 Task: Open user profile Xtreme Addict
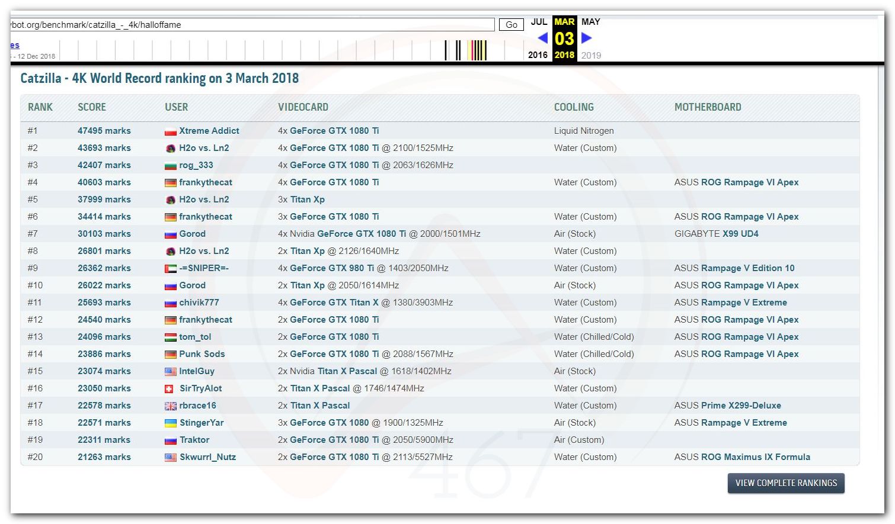209,131
